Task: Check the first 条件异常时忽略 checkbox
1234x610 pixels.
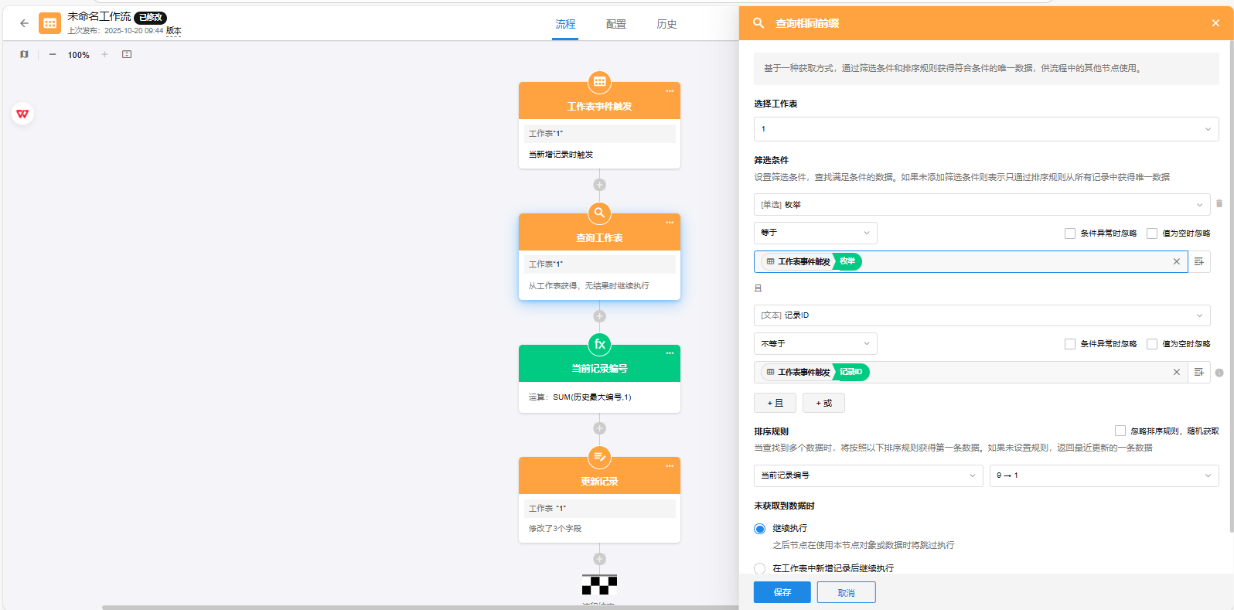Action: (1070, 233)
